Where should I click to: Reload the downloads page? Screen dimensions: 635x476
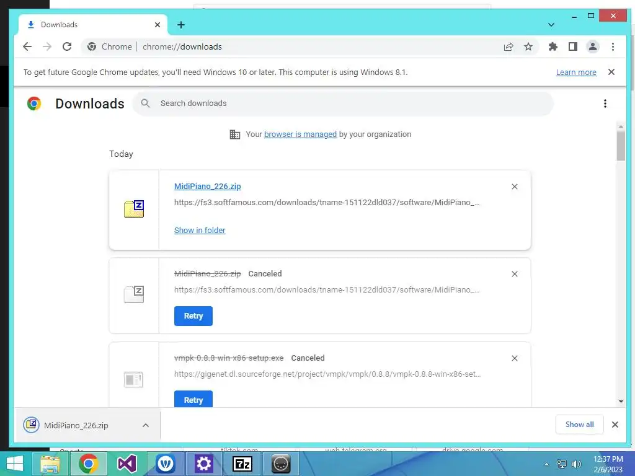click(67, 46)
